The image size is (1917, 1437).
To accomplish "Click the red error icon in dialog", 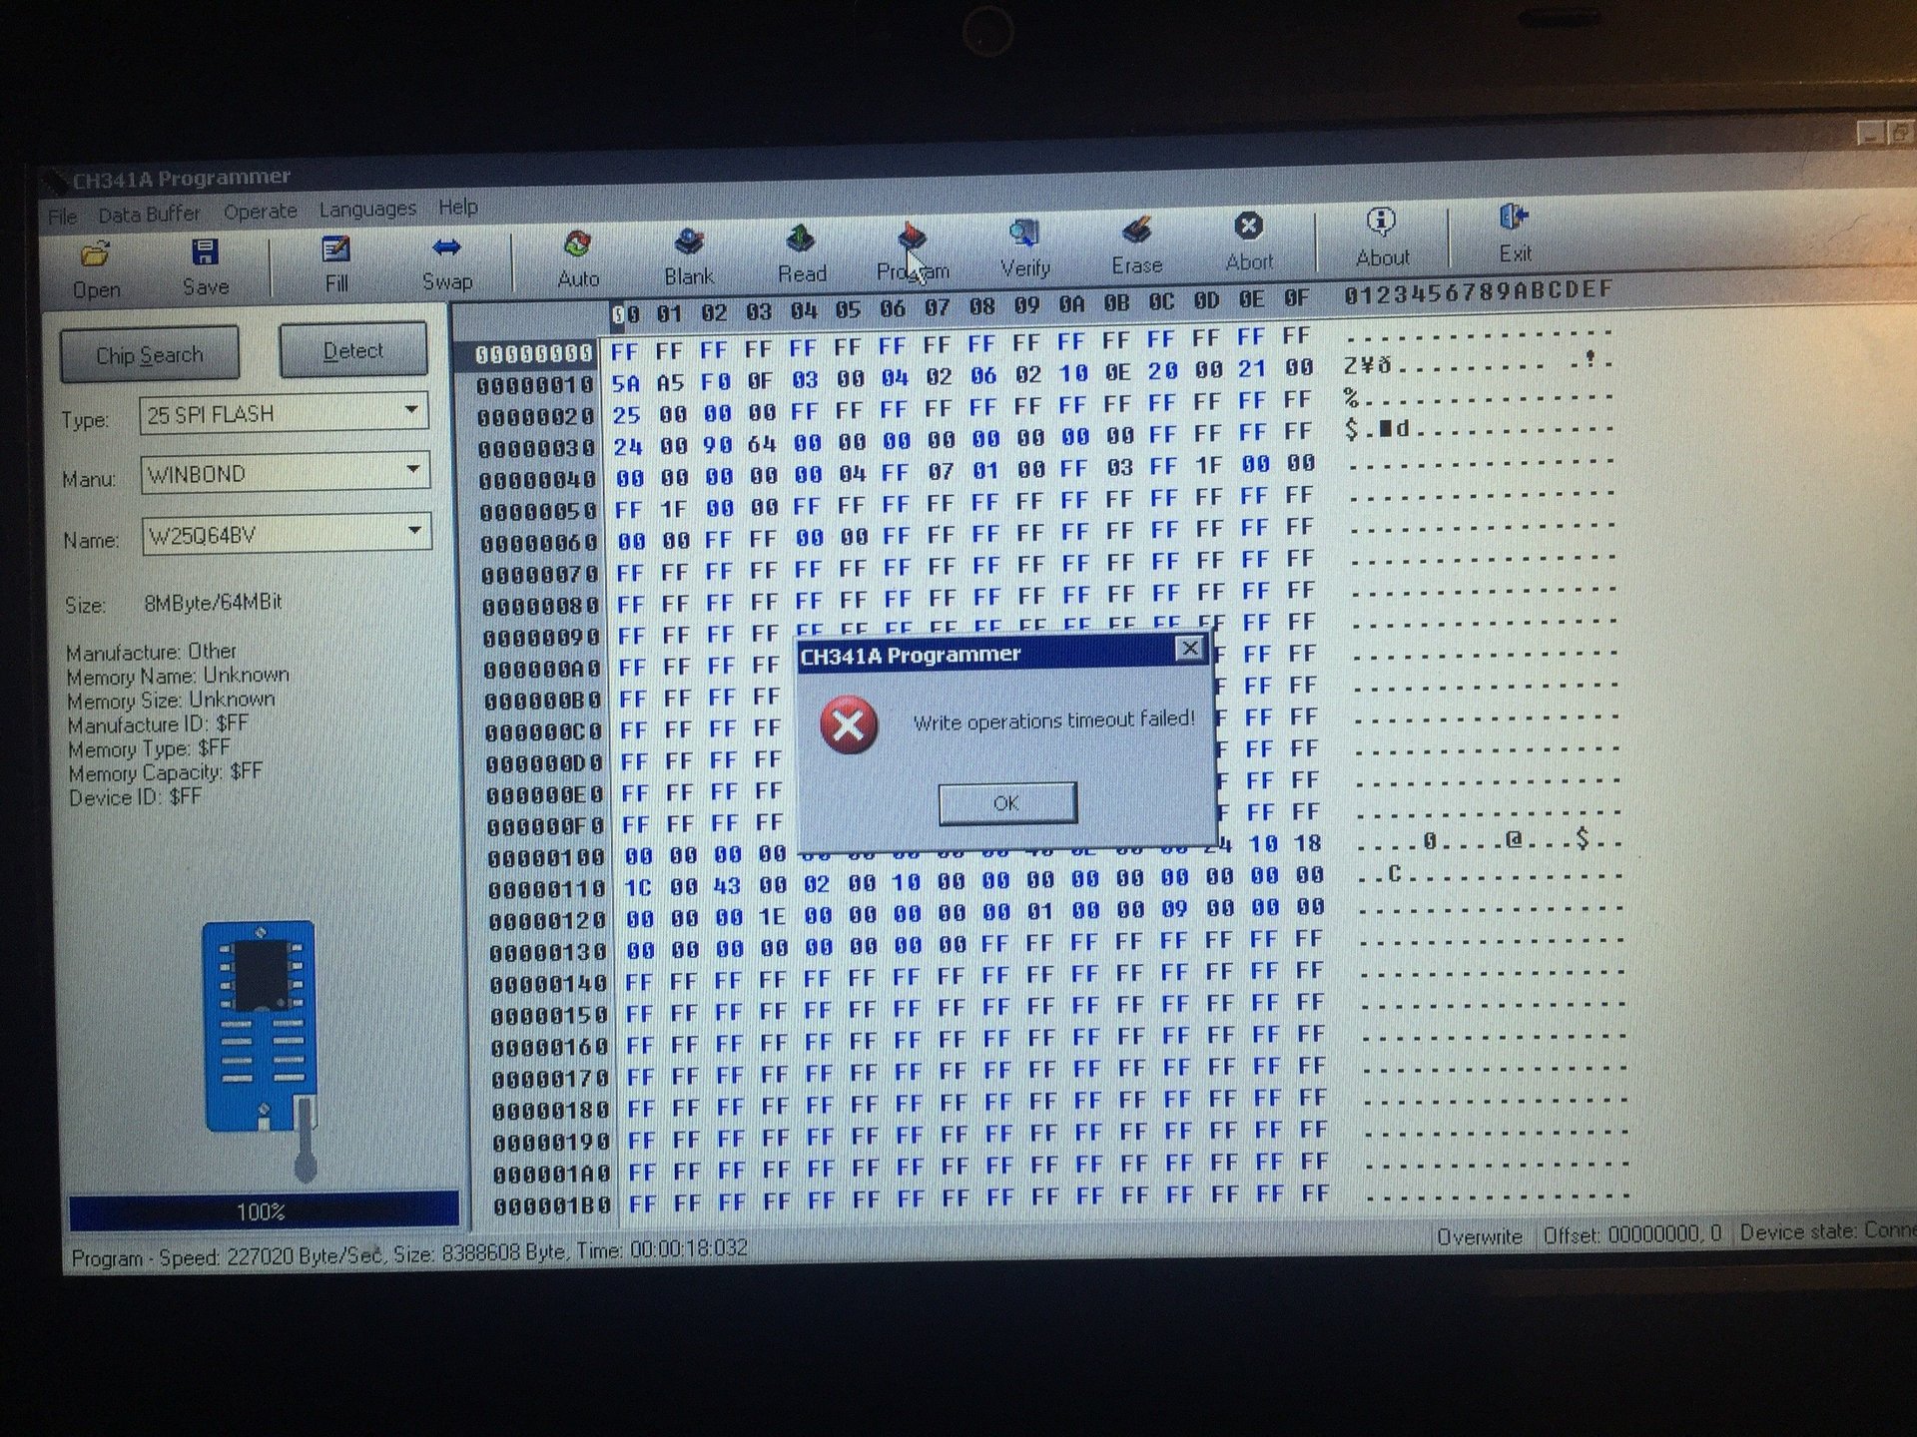I will pyautogui.click(x=849, y=724).
